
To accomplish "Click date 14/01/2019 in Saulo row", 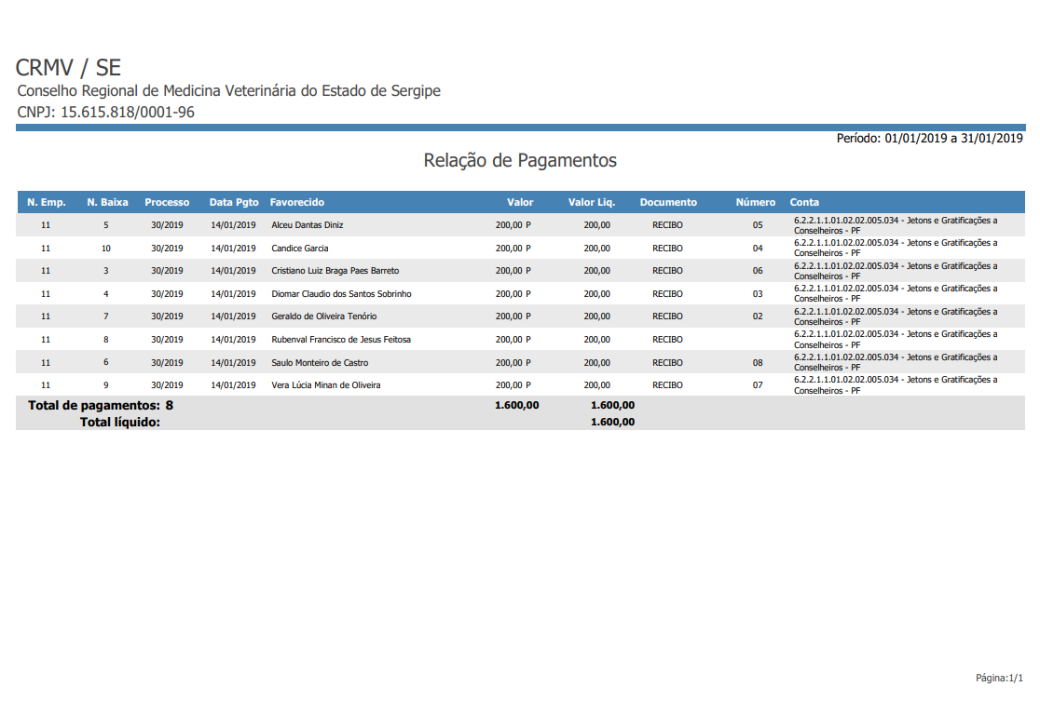I will pyautogui.click(x=234, y=363).
